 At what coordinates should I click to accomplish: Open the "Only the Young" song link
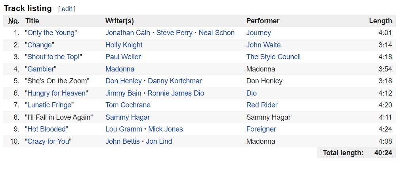click(x=51, y=33)
